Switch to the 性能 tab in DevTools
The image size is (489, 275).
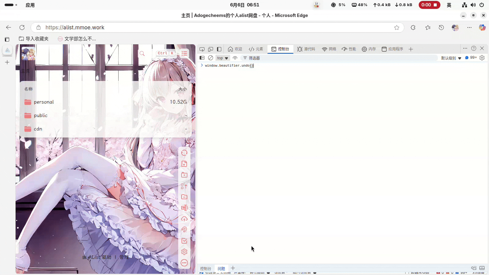tap(349, 49)
